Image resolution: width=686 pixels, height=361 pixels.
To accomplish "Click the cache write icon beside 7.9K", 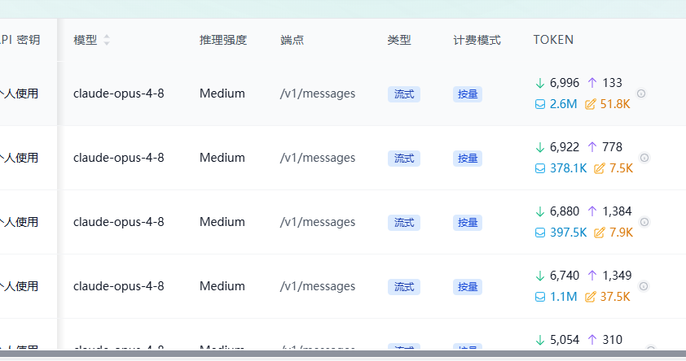I will [x=599, y=233].
